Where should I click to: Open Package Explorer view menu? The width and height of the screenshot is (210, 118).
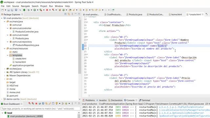point(72,14)
